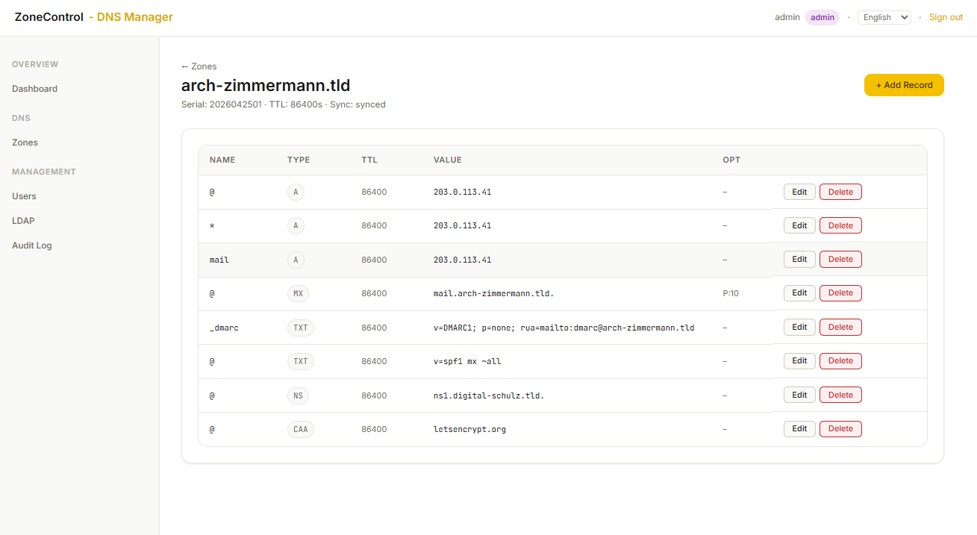This screenshot has width=977, height=535.
Task: Edit the wildcard * A record
Action: pos(799,225)
